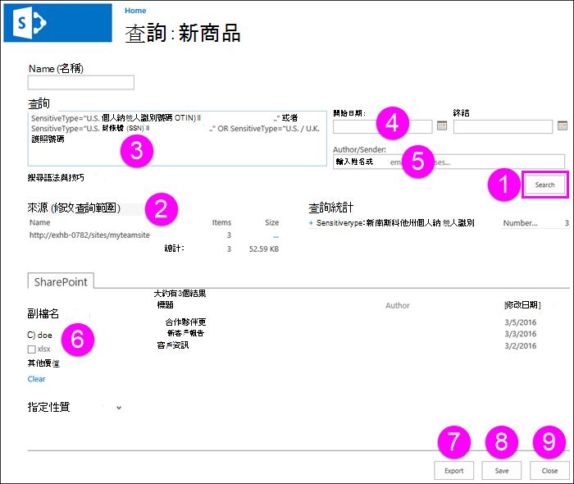The height and width of the screenshot is (484, 574).
Task: Click the 修改查詢範圍 link
Action: (x=85, y=208)
